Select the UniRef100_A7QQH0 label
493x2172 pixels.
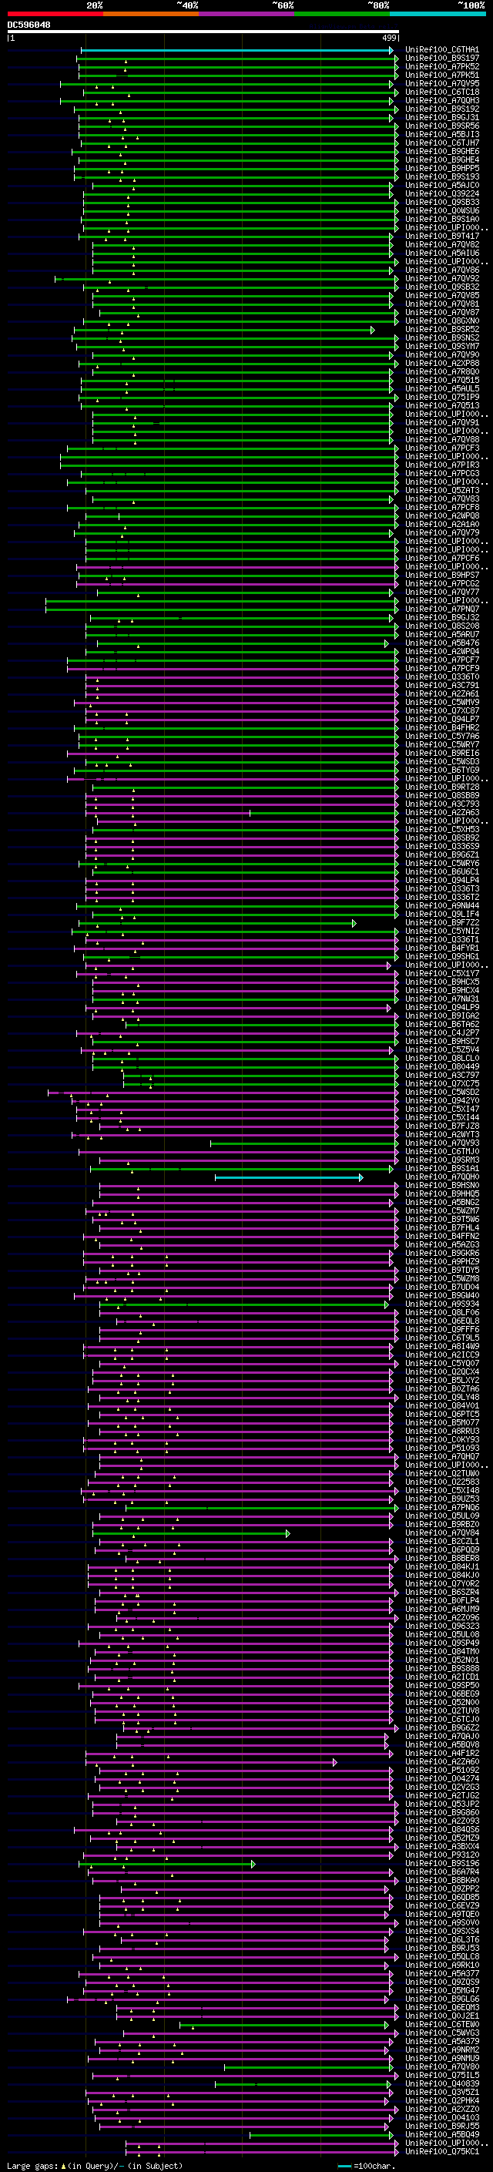[x=441, y=1177]
